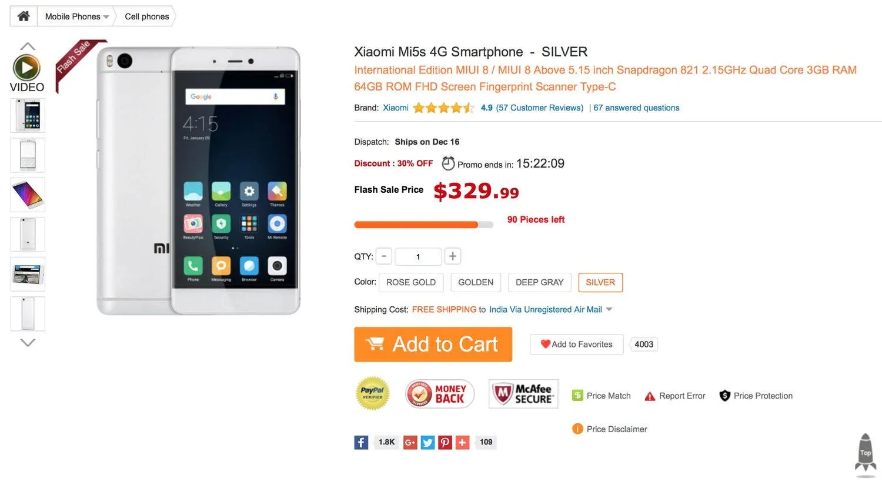
Task: Add to Cart
Action: [433, 344]
